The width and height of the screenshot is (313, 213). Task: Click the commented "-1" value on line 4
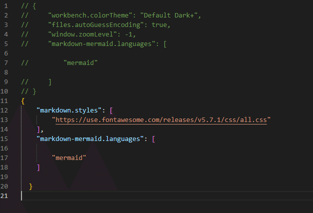[129, 34]
